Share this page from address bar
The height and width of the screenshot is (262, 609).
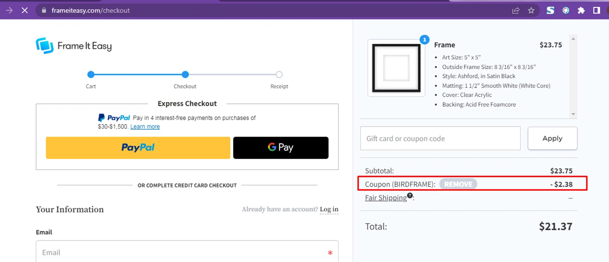tap(516, 11)
